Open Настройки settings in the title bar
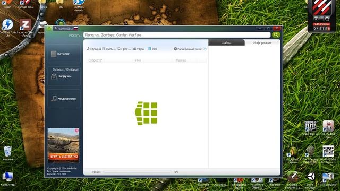Viewport: 340px width, 191px height. click(x=63, y=29)
